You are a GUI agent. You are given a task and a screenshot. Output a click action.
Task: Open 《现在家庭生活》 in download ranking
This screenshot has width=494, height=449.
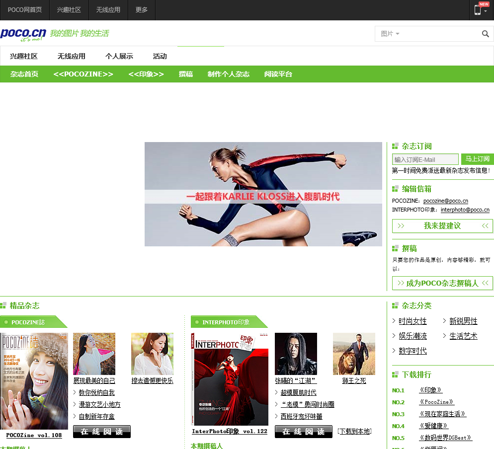click(x=443, y=414)
